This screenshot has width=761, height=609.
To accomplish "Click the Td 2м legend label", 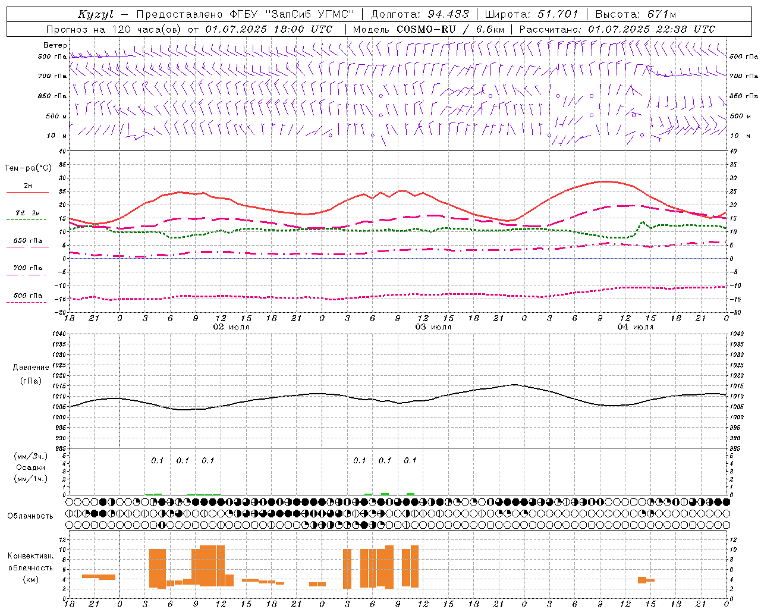I will pos(28,213).
